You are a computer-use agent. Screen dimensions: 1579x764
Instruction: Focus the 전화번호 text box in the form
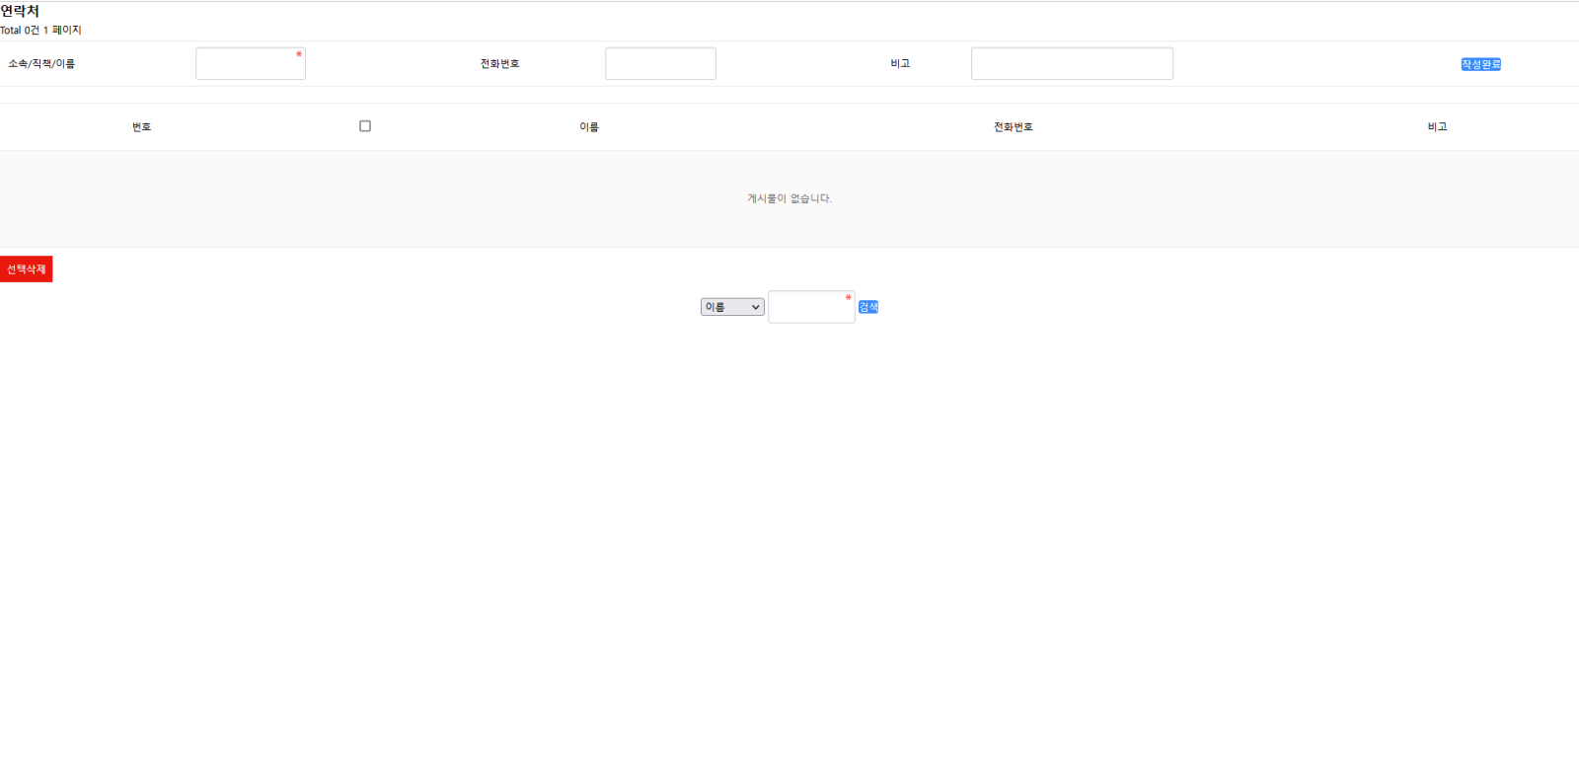pyautogui.click(x=660, y=64)
